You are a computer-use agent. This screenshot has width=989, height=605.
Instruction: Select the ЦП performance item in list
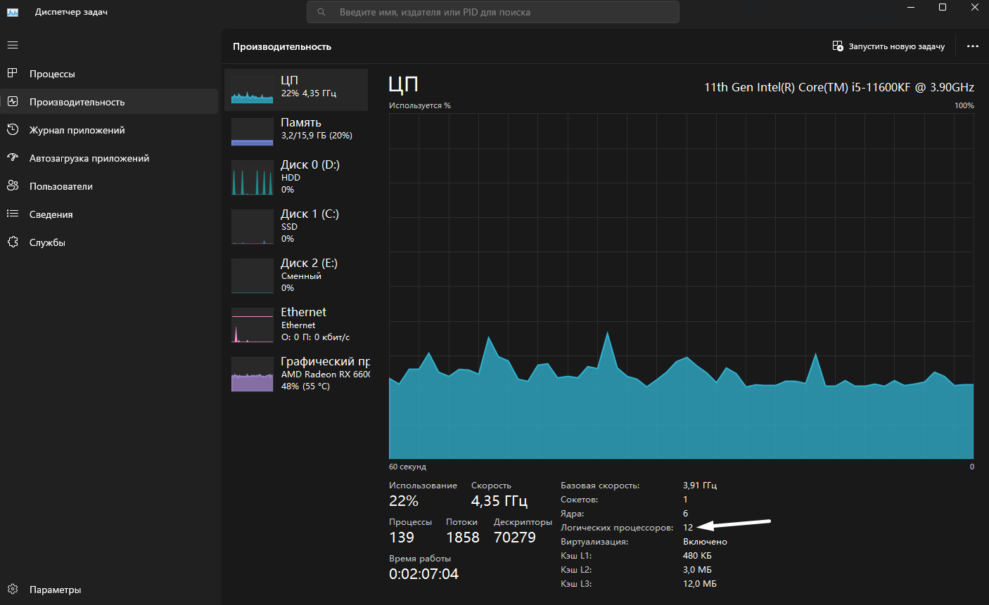click(x=296, y=90)
